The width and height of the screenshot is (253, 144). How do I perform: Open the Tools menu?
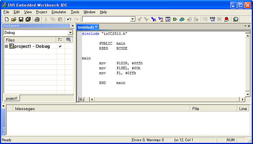[75, 12]
